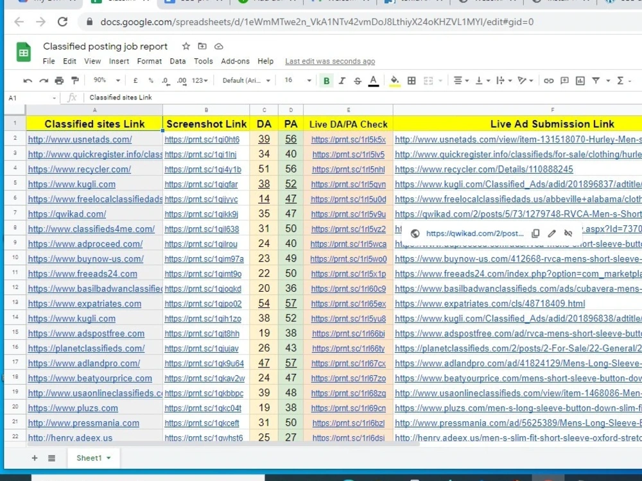The image size is (642, 481).
Task: Open the Default font dropdown
Action: click(x=246, y=81)
